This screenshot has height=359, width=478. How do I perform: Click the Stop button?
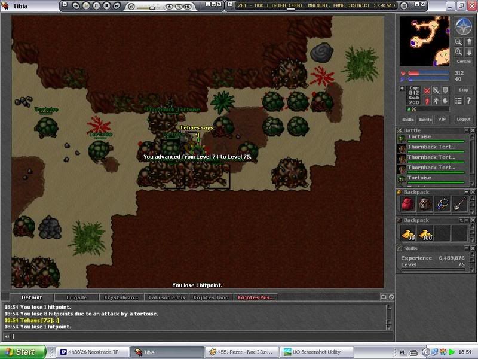coord(464,90)
